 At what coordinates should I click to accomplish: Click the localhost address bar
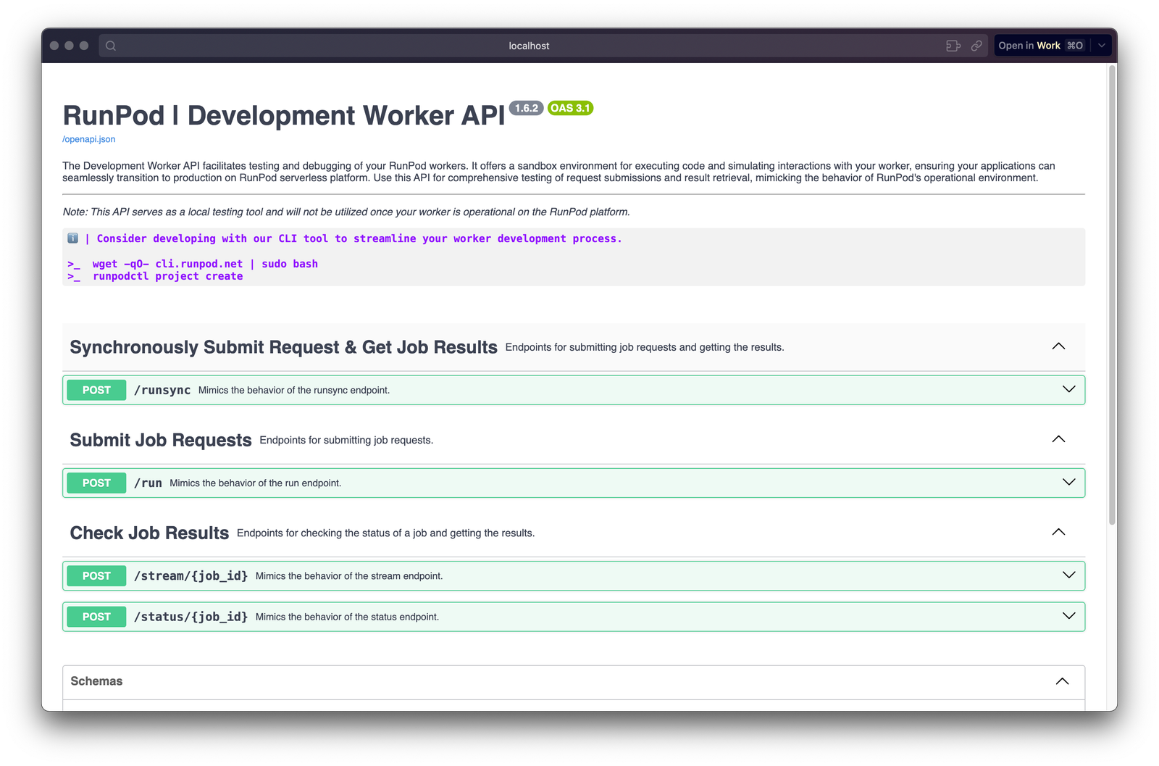tap(529, 45)
